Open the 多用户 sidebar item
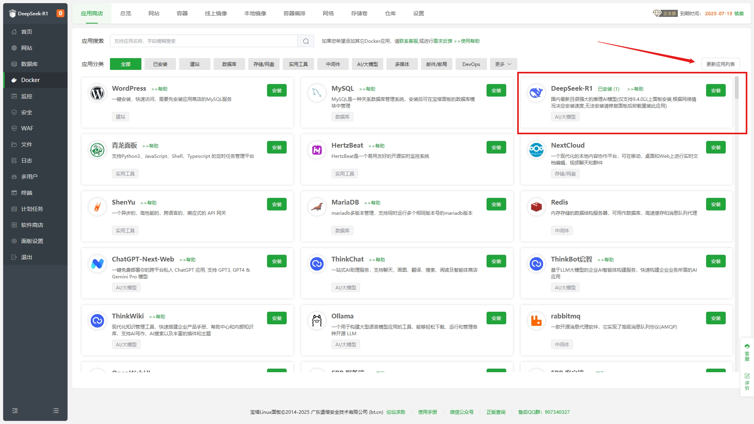 click(x=35, y=177)
